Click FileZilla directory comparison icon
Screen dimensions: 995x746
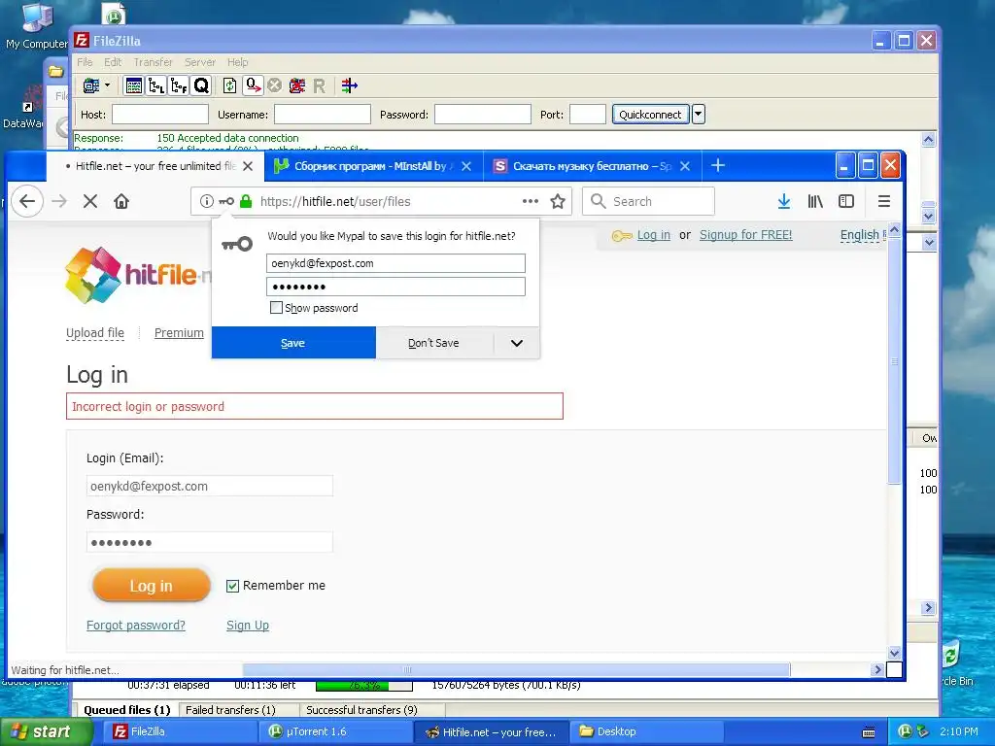pyautogui.click(x=349, y=85)
